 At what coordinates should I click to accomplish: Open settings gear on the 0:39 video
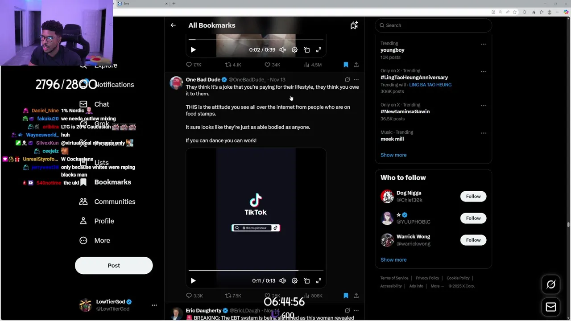(294, 50)
